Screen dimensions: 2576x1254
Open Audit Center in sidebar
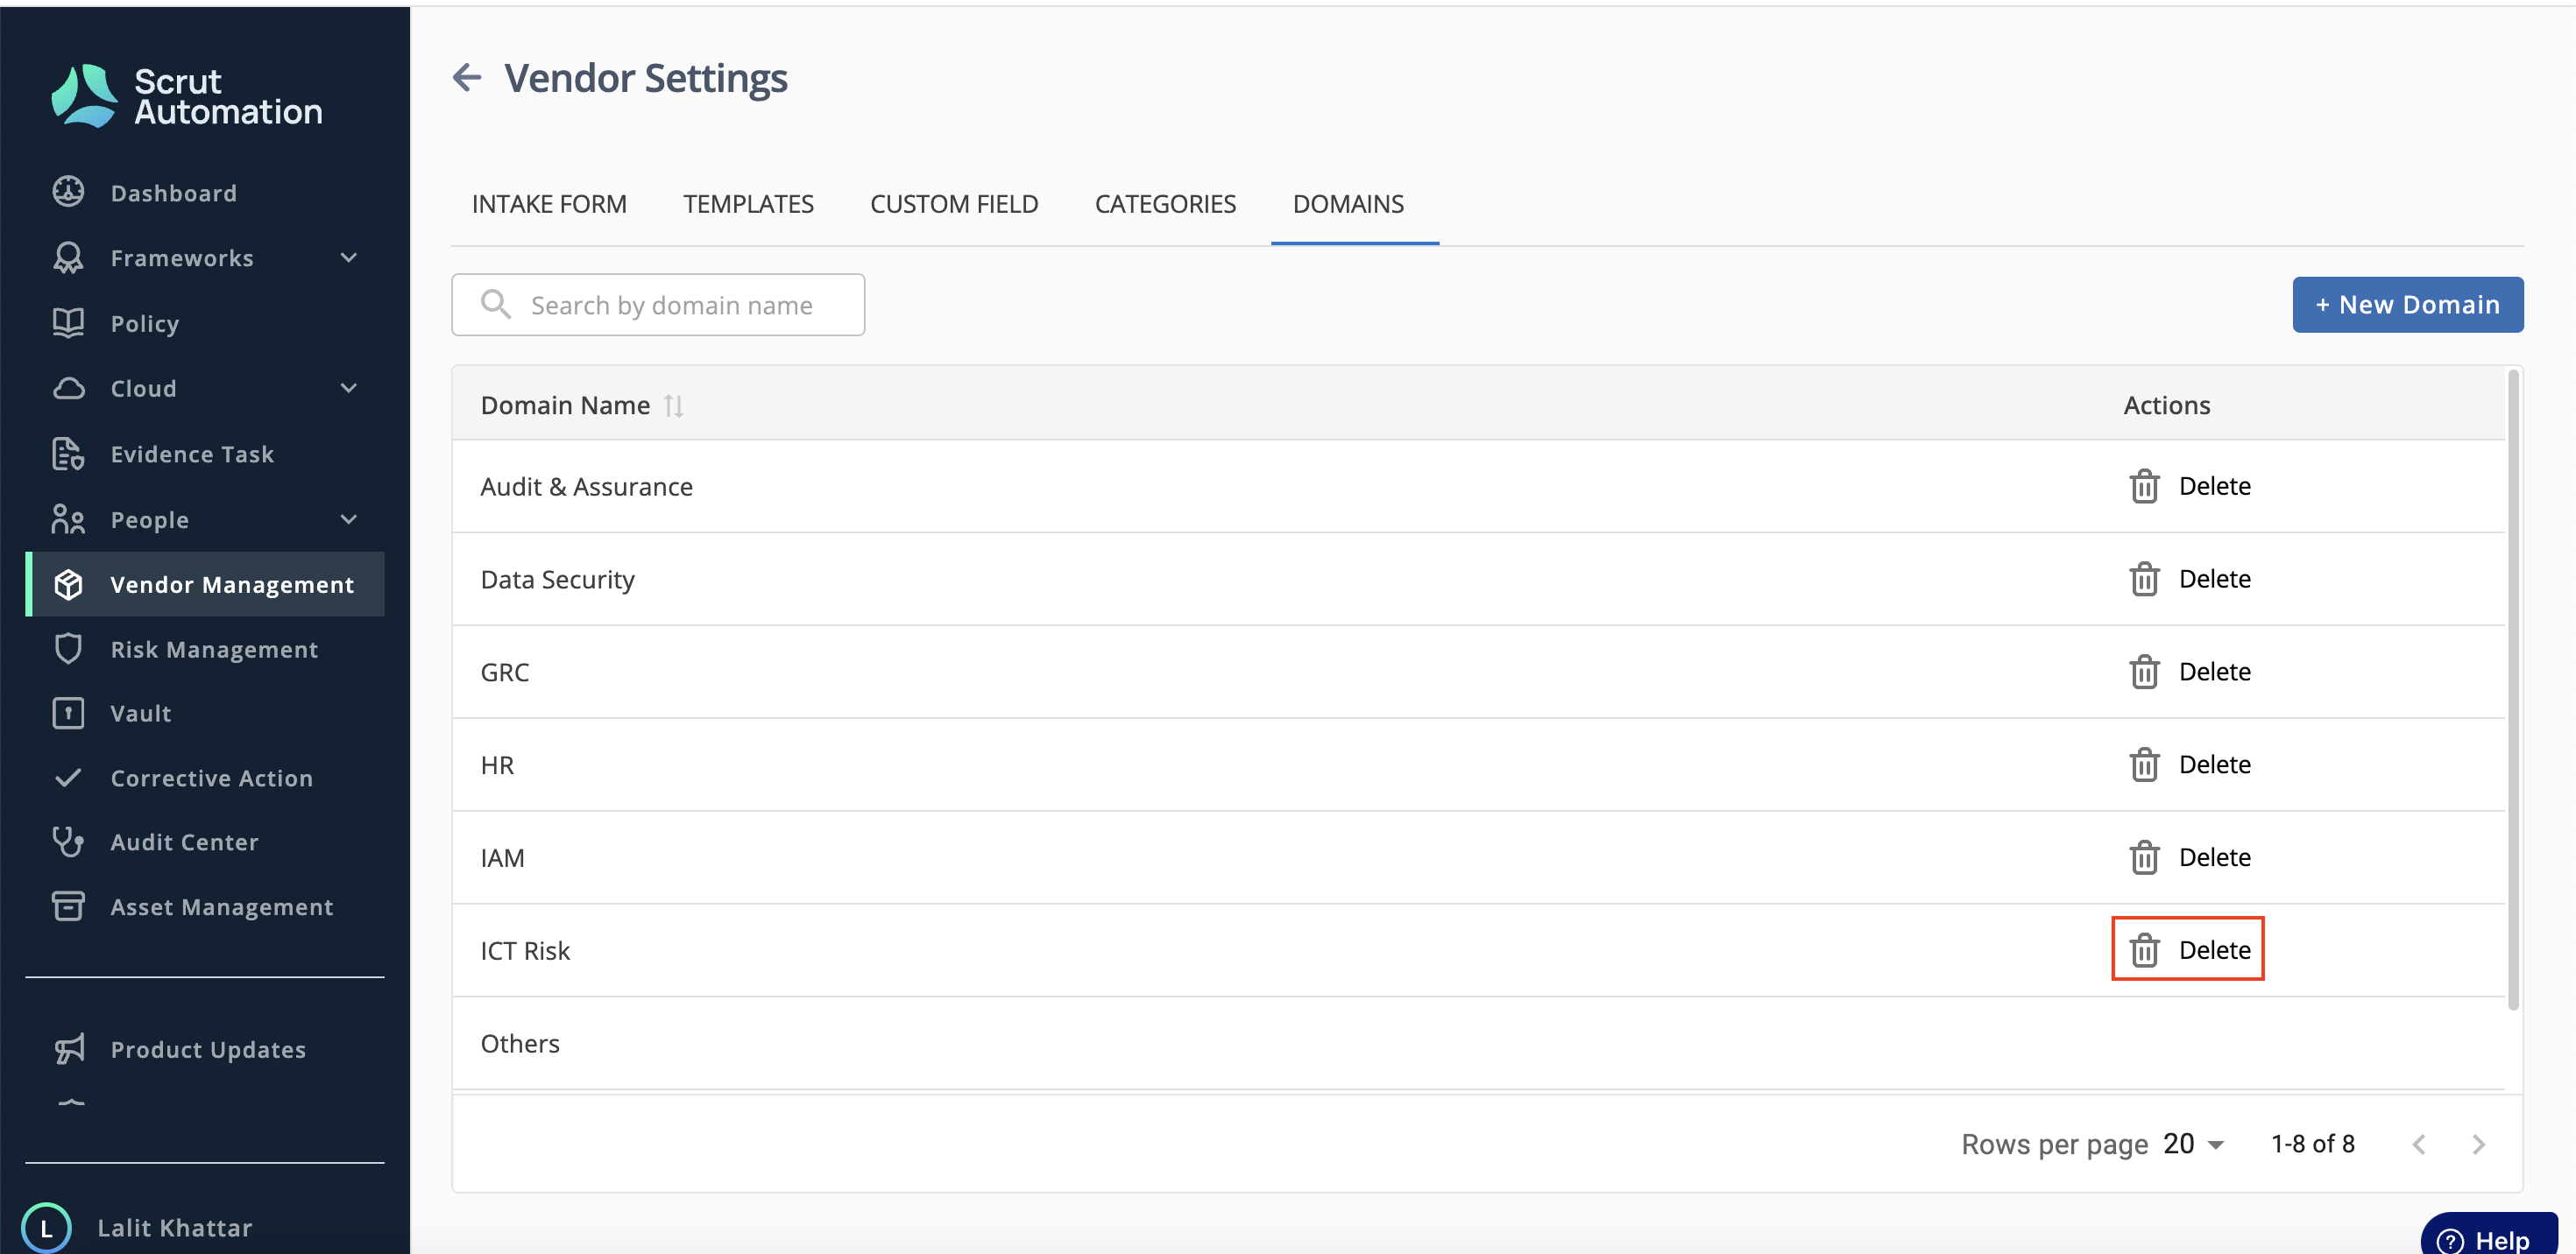click(205, 842)
